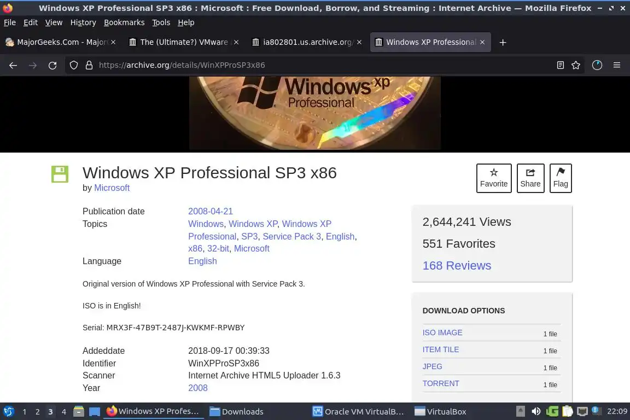Screen dimensions: 630x420
Task: Switch to workspace 4 in the taskbar
Action: (x=63, y=412)
